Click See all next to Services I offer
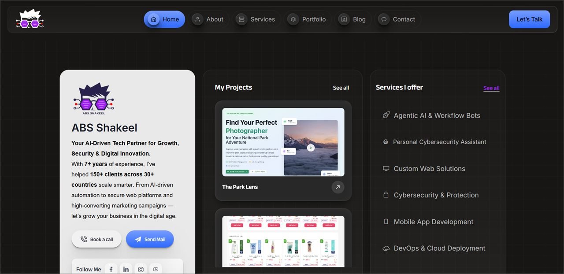Viewport: 564px width, 274px height. coord(491,88)
